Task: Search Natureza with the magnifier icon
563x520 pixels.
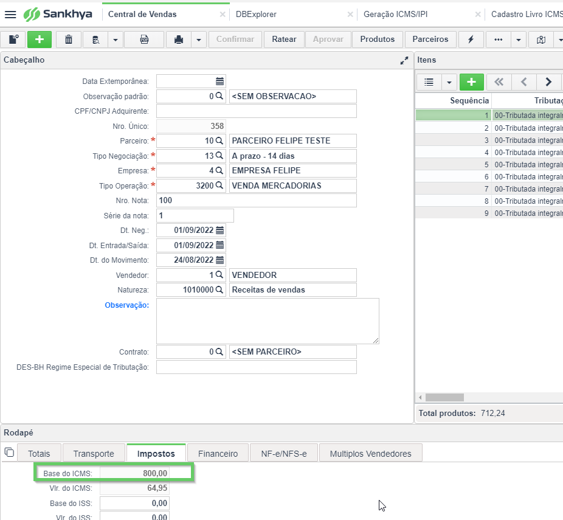Action: tap(219, 289)
